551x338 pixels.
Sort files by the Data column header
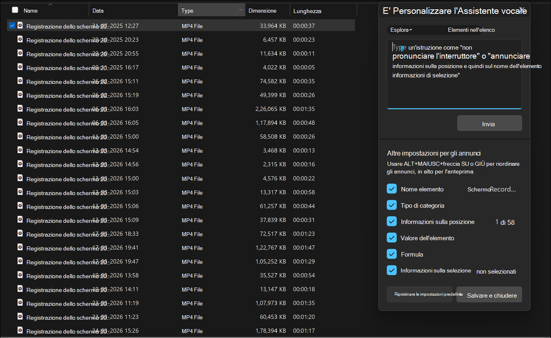[98, 11]
